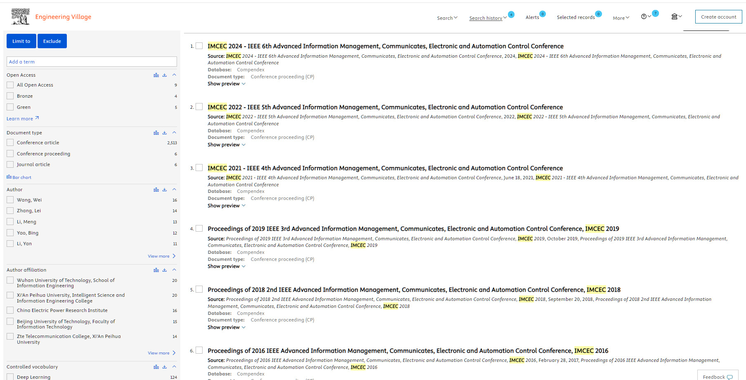Click the Exclude button
Image resolution: width=746 pixels, height=380 pixels.
click(52, 41)
